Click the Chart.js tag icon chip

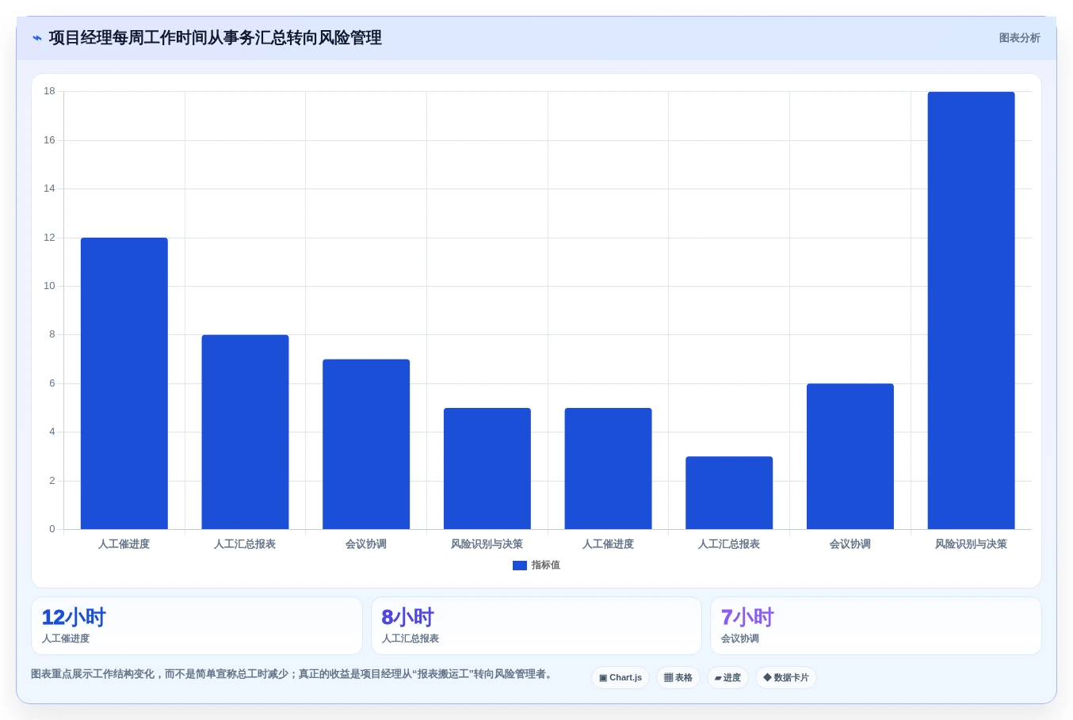click(x=621, y=678)
